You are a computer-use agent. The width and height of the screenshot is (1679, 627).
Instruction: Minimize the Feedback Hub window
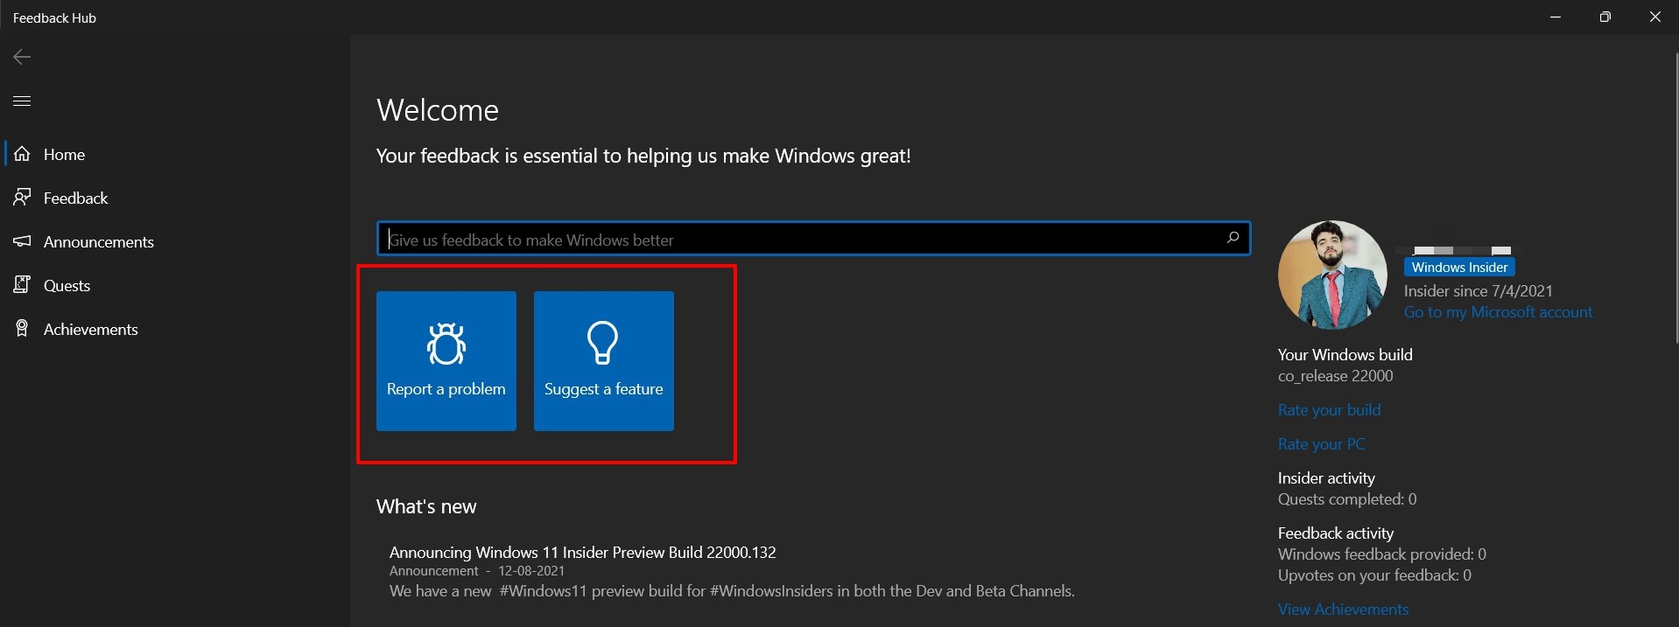[x=1555, y=17]
